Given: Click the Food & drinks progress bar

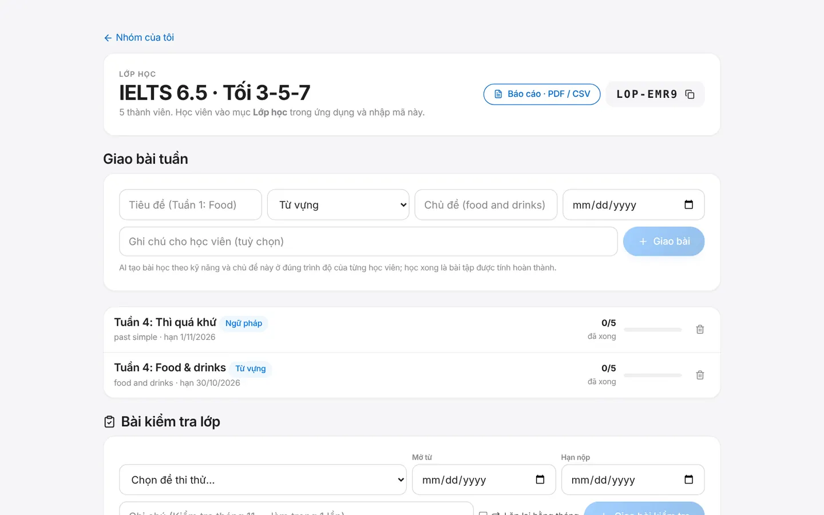Looking at the screenshot, I should 653,375.
